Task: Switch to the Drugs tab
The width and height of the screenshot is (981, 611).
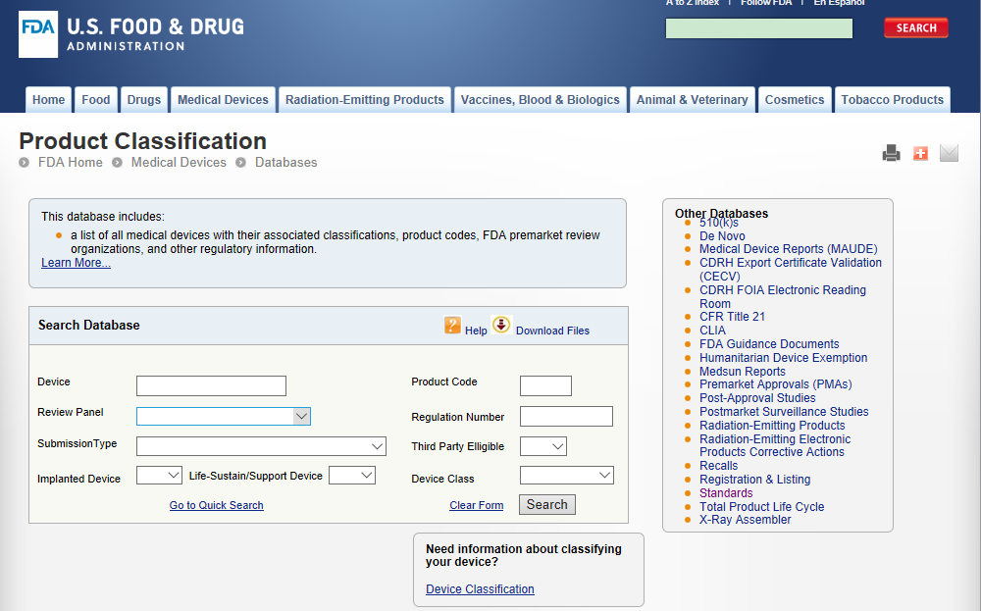Action: [144, 100]
